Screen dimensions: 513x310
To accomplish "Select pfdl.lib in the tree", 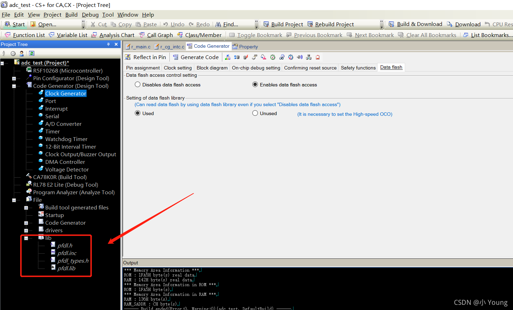I will click(66, 269).
